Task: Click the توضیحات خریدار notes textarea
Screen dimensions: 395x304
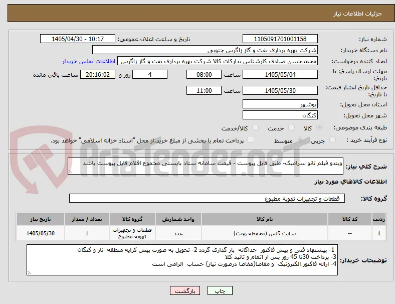Action: pyautogui.click(x=182, y=260)
